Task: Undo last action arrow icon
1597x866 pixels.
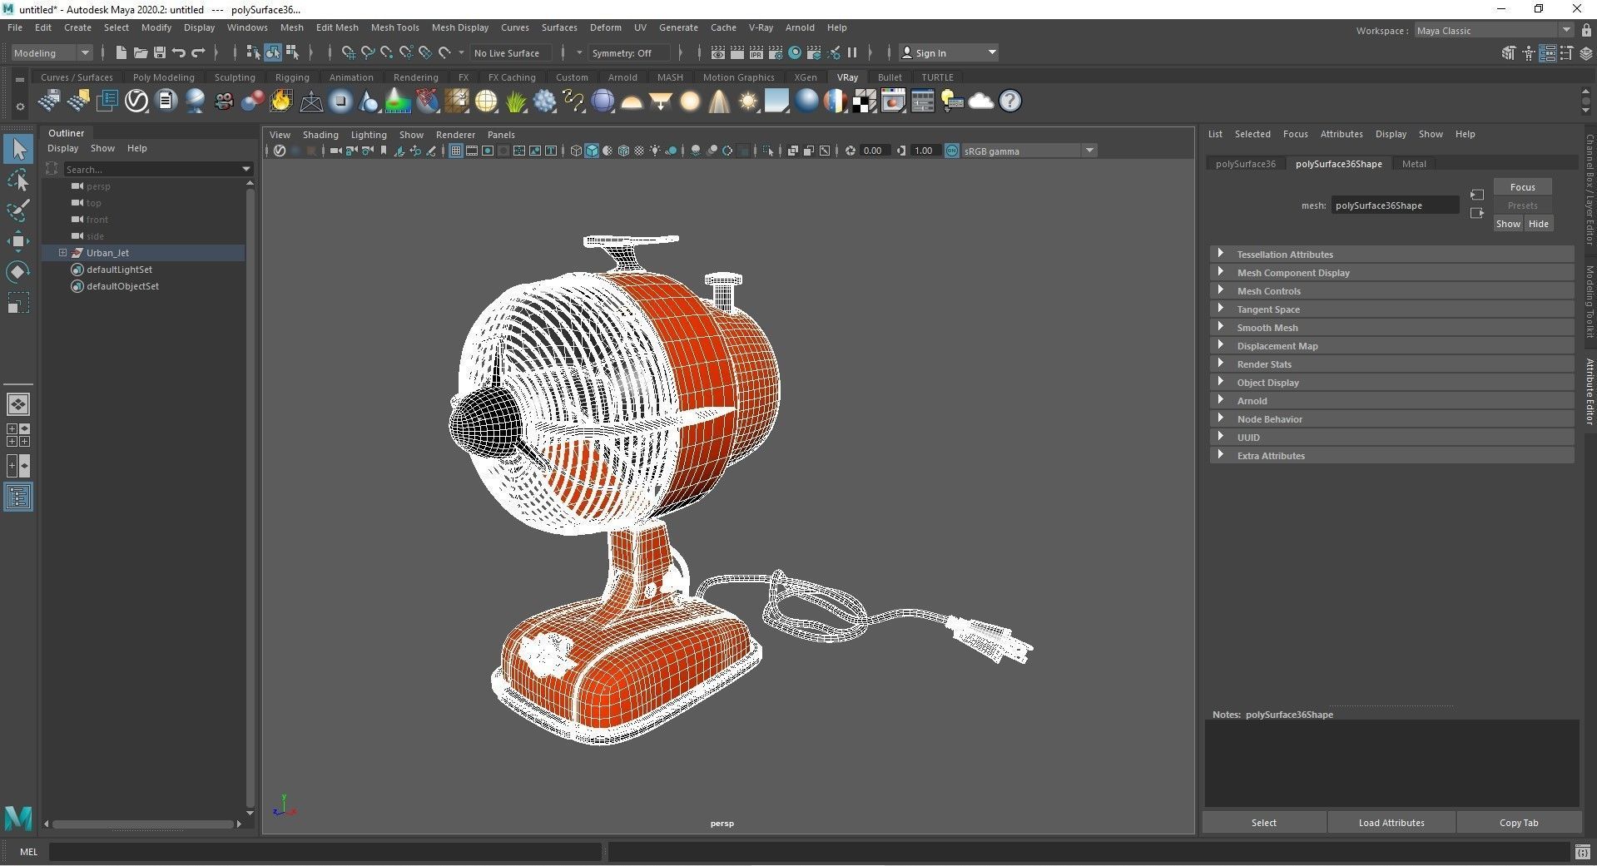Action: (179, 52)
